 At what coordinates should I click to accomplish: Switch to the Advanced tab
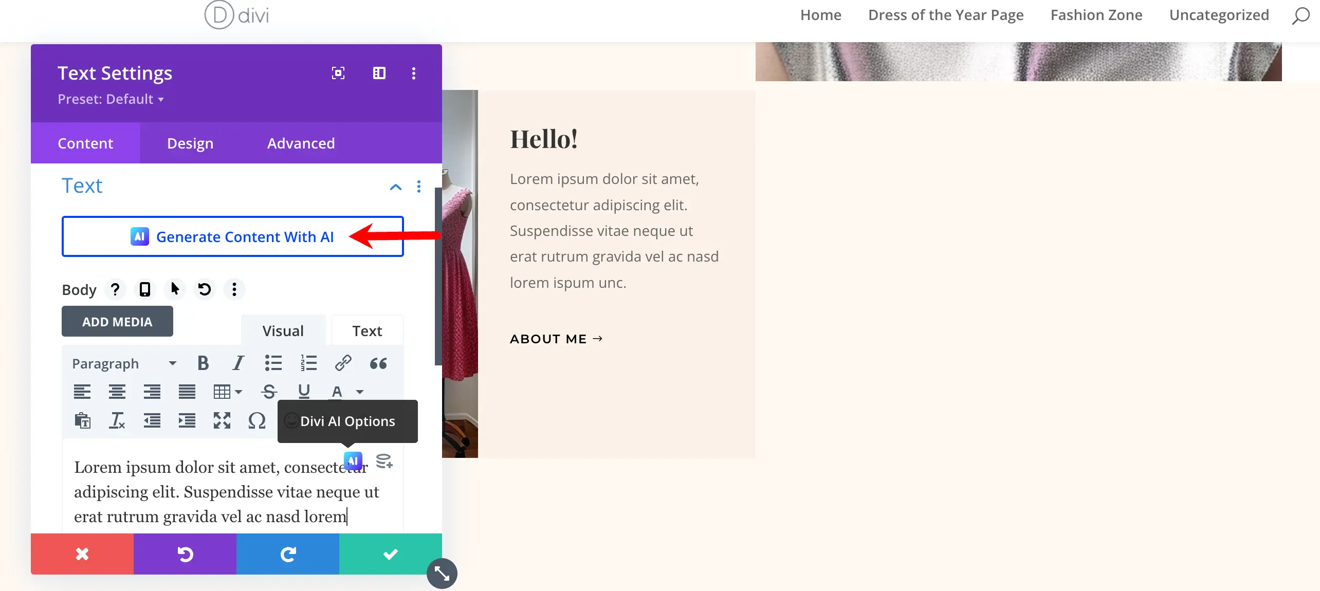pyautogui.click(x=301, y=143)
